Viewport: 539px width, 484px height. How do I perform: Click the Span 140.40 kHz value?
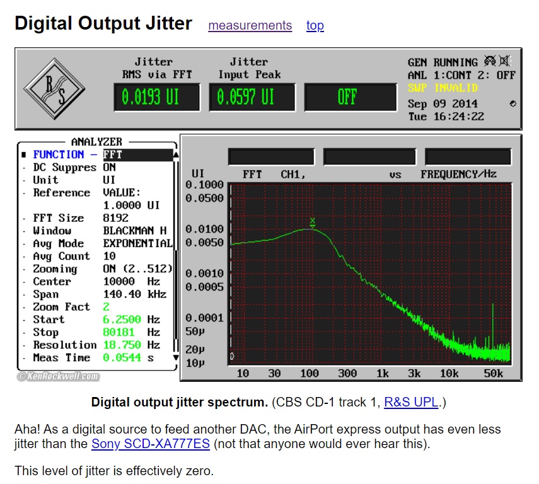click(134, 294)
